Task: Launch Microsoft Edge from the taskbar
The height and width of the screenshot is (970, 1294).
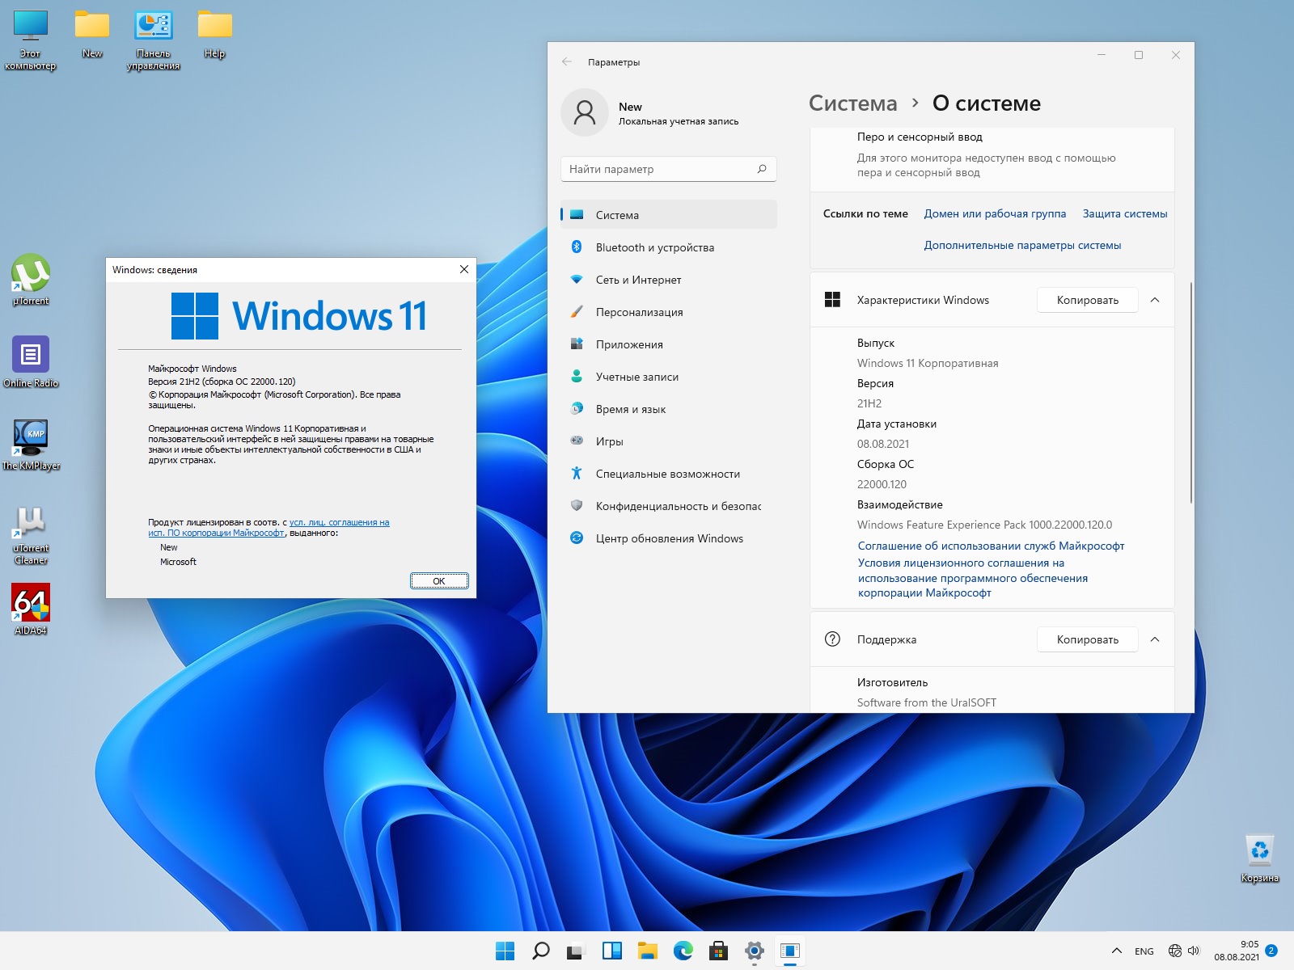Action: (x=683, y=951)
